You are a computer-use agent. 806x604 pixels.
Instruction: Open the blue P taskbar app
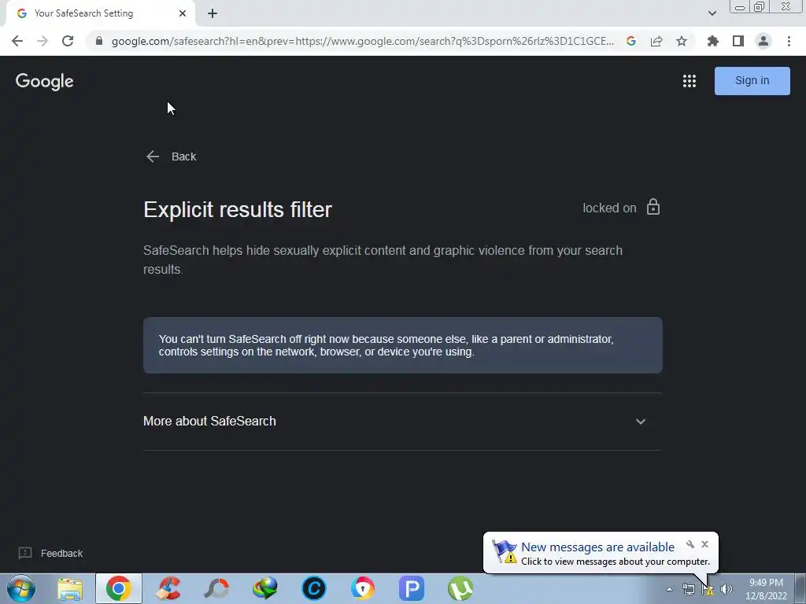pyautogui.click(x=411, y=588)
